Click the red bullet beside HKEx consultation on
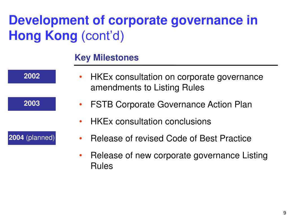This screenshot has height=217, width=289. coord(80,77)
